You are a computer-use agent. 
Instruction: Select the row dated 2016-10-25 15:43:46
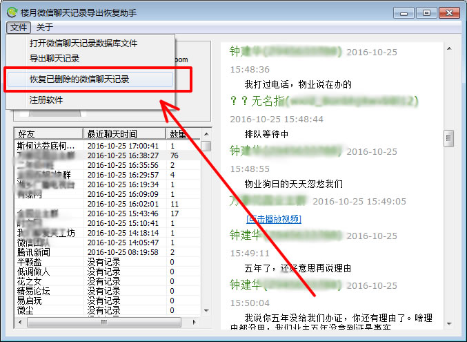click(108, 213)
